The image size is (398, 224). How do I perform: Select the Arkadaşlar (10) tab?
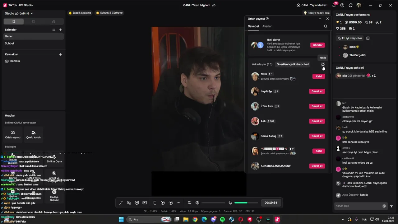262,64
